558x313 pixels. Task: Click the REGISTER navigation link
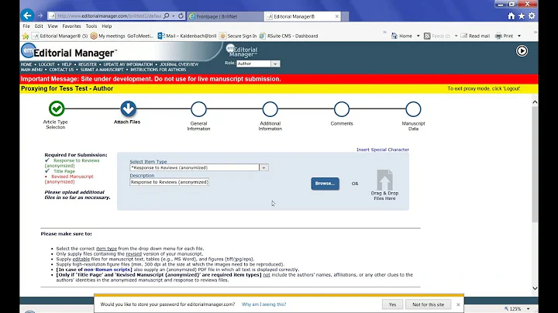(88, 64)
